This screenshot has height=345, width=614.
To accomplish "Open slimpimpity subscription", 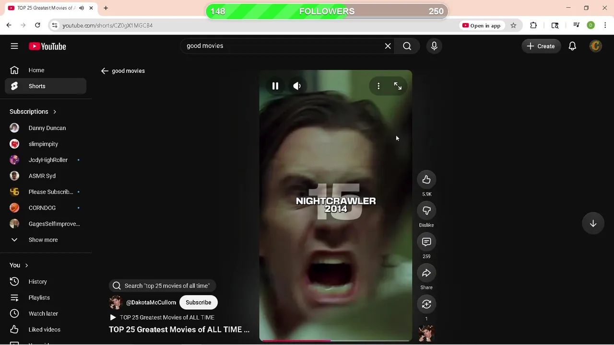I will click(46, 144).
